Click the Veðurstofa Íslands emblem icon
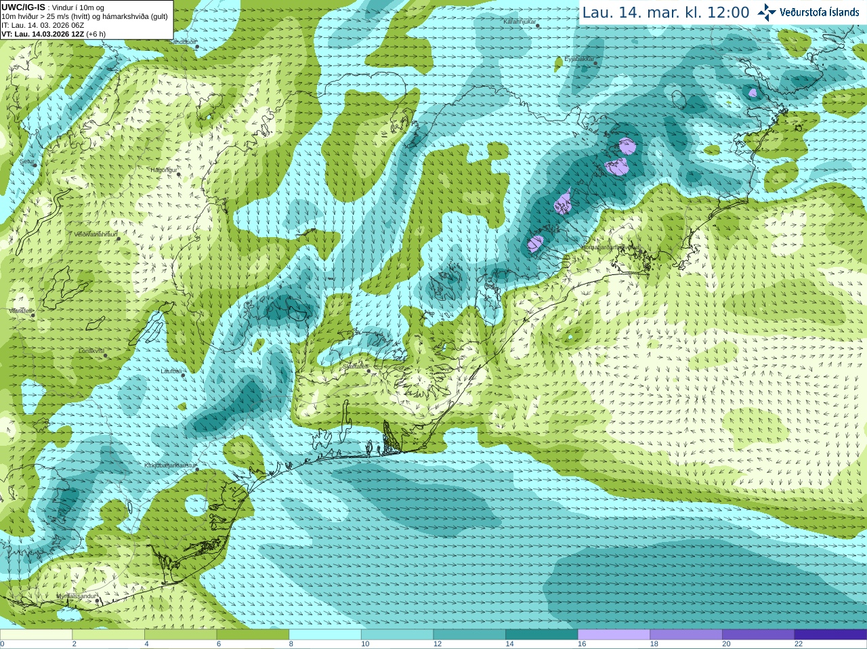Viewport: 867px width, 649px height. point(767,12)
